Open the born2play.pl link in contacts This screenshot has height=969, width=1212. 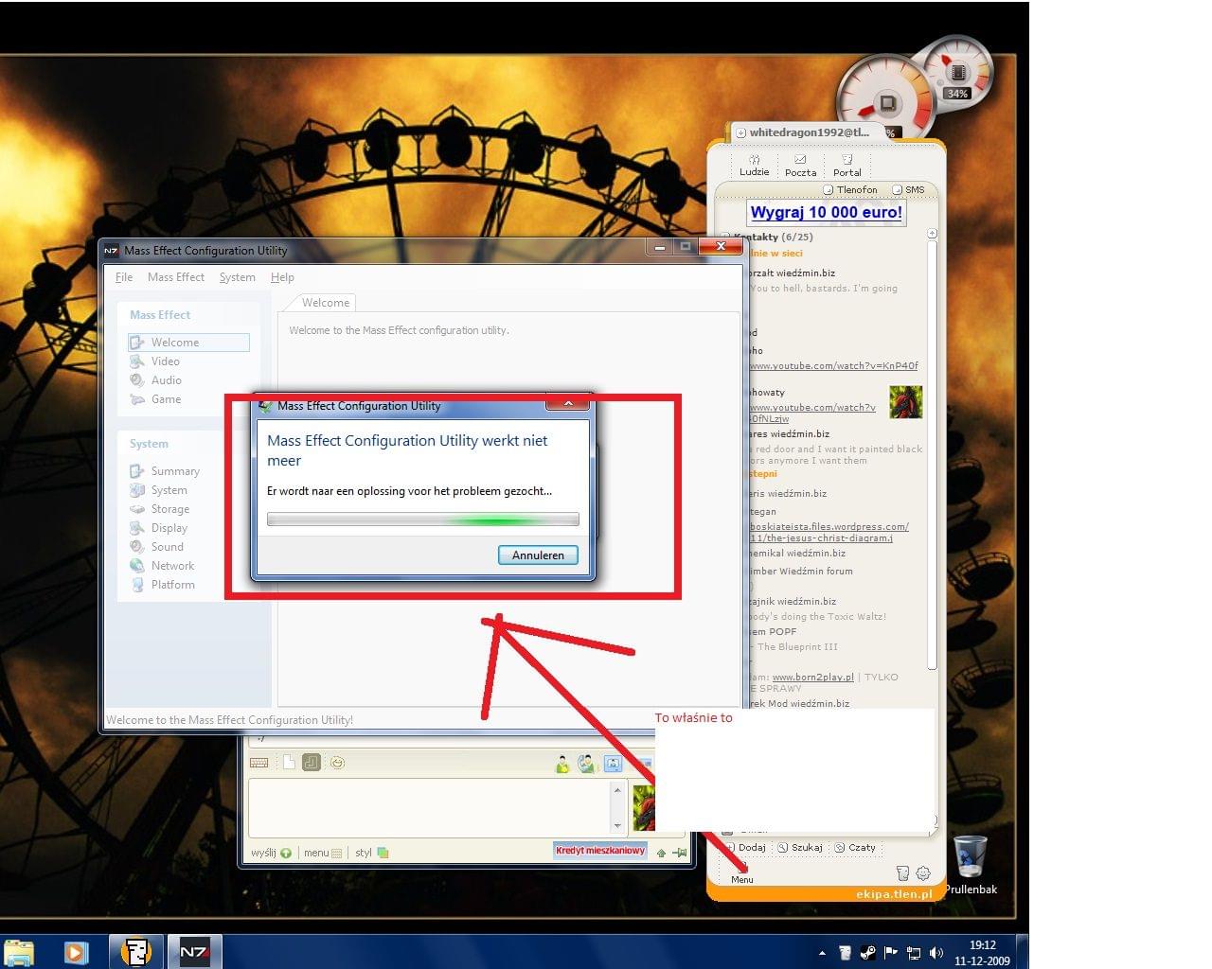(812, 678)
